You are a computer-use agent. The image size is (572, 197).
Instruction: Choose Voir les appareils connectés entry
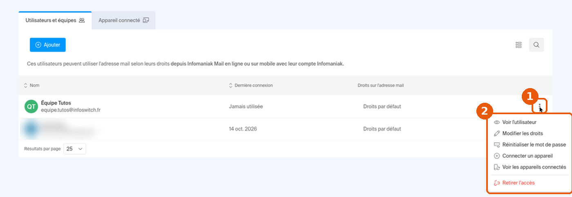pos(530,167)
